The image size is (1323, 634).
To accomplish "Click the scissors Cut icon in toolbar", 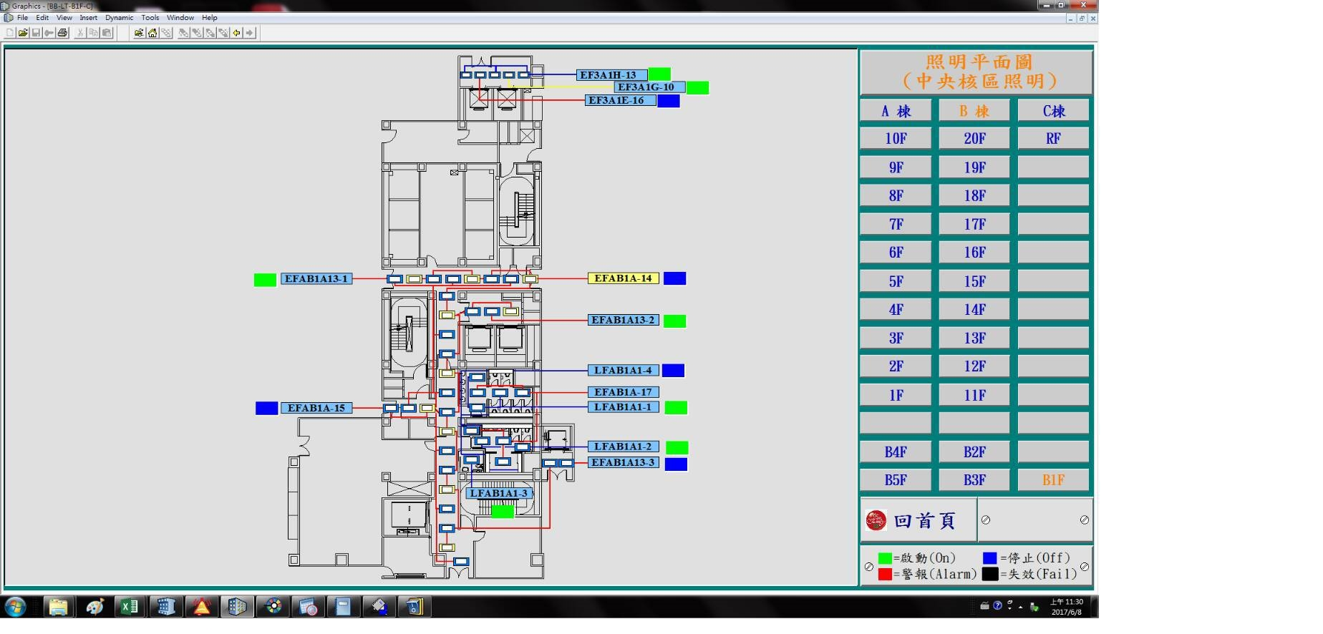I will pos(80,33).
